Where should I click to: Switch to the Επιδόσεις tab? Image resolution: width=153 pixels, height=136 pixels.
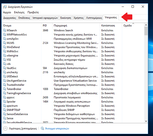tap(24, 18)
